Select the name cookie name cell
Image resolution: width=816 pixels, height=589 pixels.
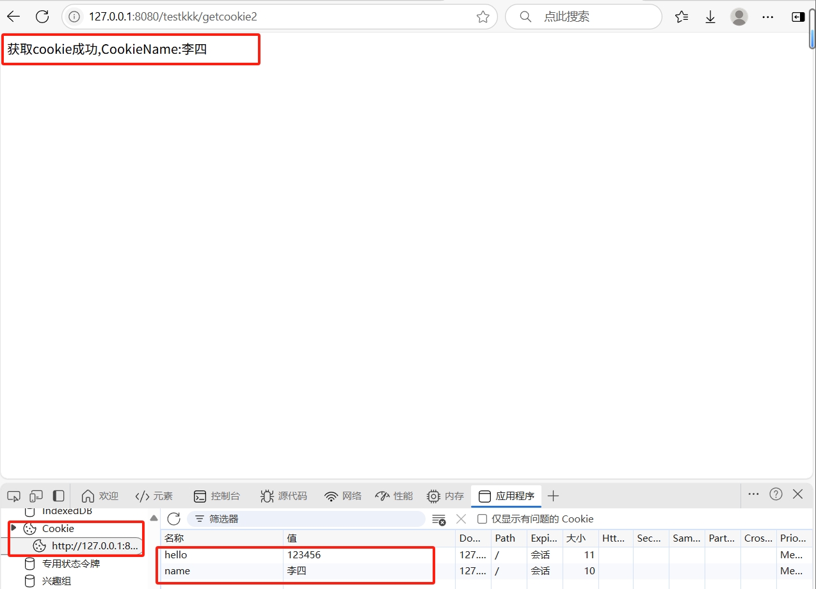221,571
